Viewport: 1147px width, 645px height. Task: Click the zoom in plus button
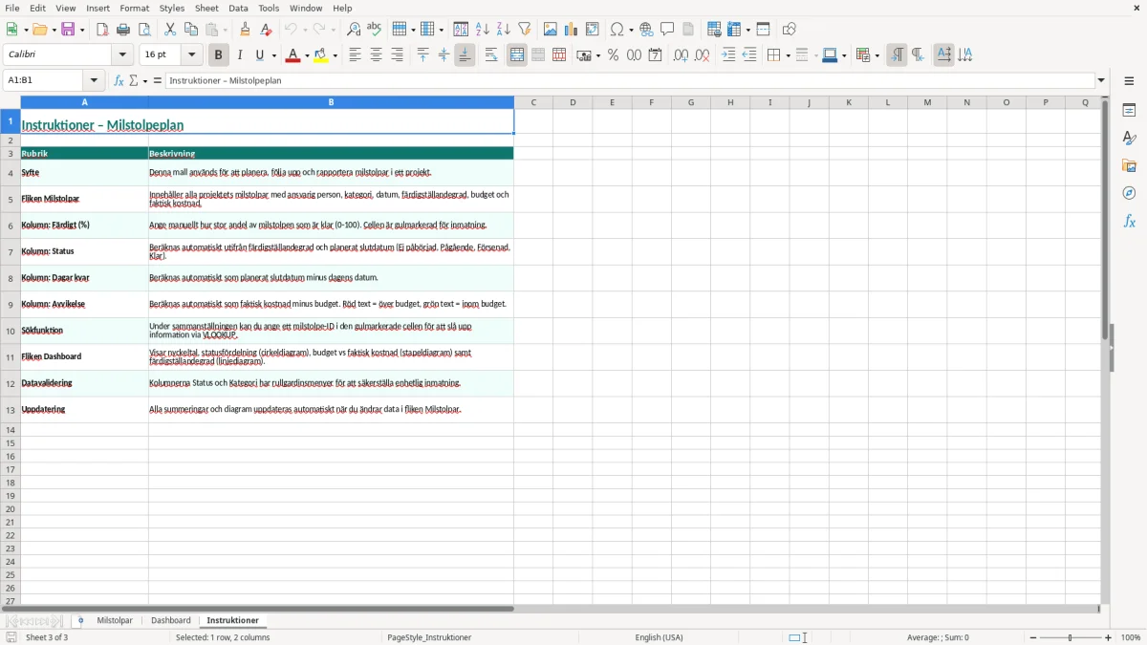(x=1109, y=637)
